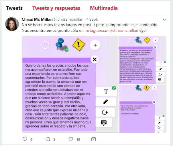Click the round plus button in first image
The height and width of the screenshot is (146, 173).
point(95,45)
